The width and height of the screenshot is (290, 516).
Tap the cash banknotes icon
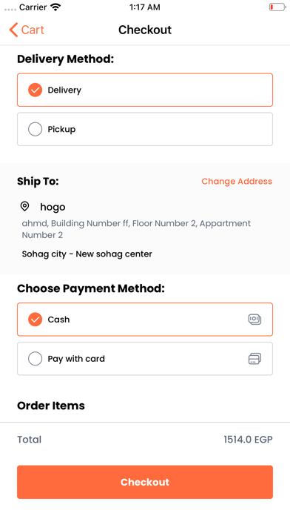pyautogui.click(x=254, y=320)
